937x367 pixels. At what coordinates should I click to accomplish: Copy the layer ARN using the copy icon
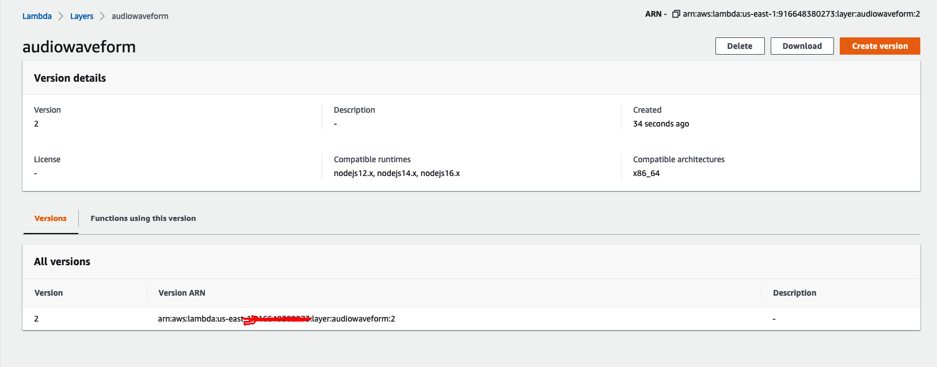[x=676, y=14]
